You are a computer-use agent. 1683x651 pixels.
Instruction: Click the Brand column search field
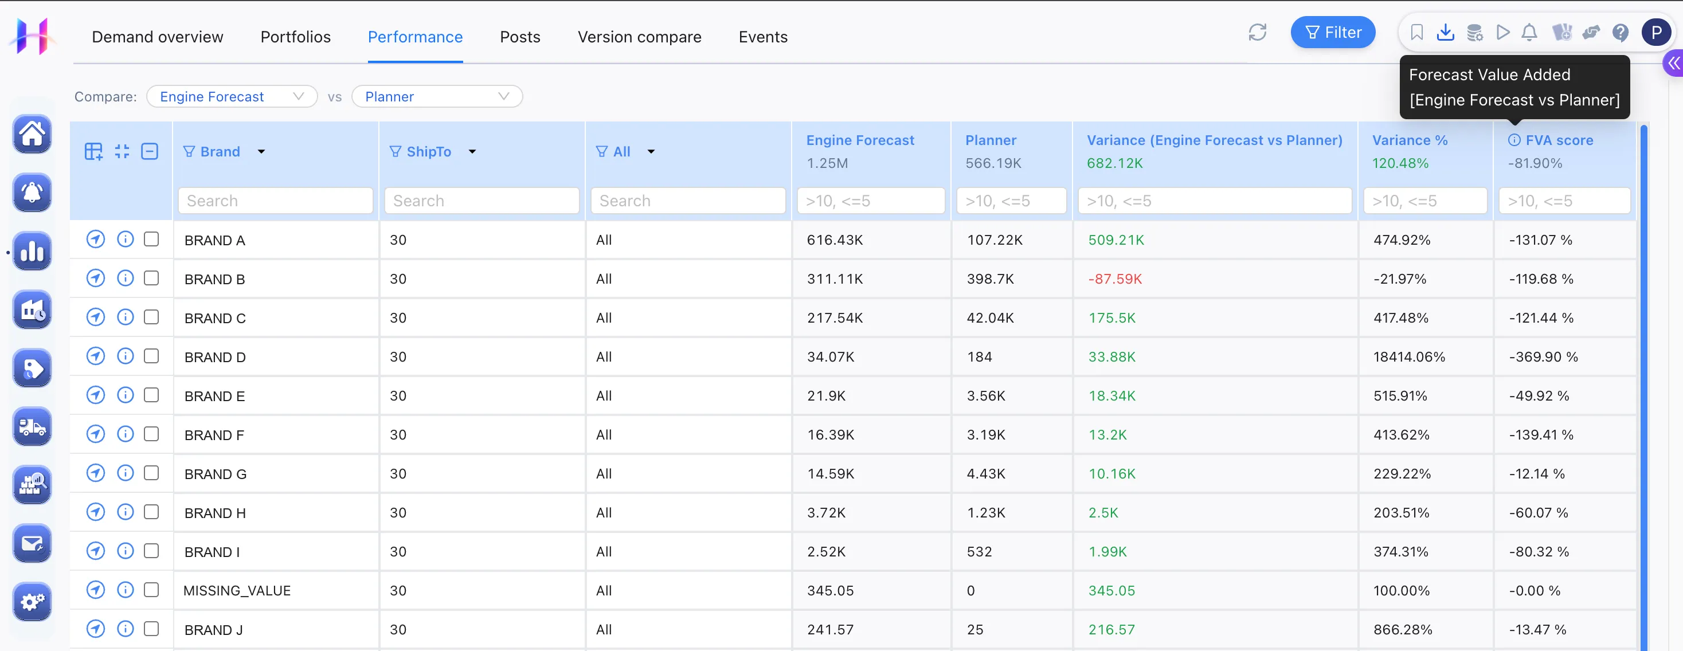coord(275,201)
